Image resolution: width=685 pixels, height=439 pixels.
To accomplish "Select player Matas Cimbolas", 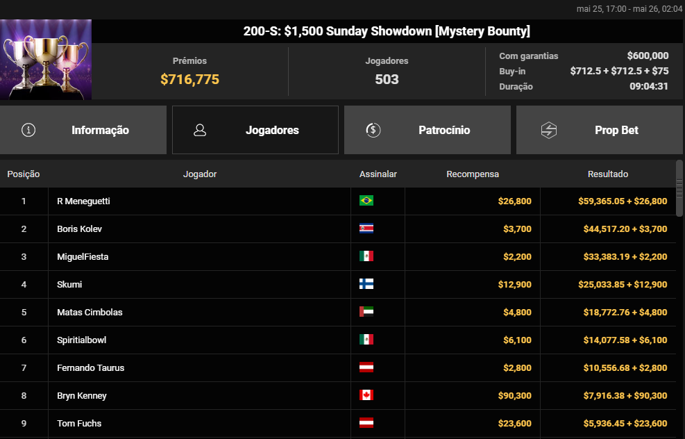I will coord(90,312).
